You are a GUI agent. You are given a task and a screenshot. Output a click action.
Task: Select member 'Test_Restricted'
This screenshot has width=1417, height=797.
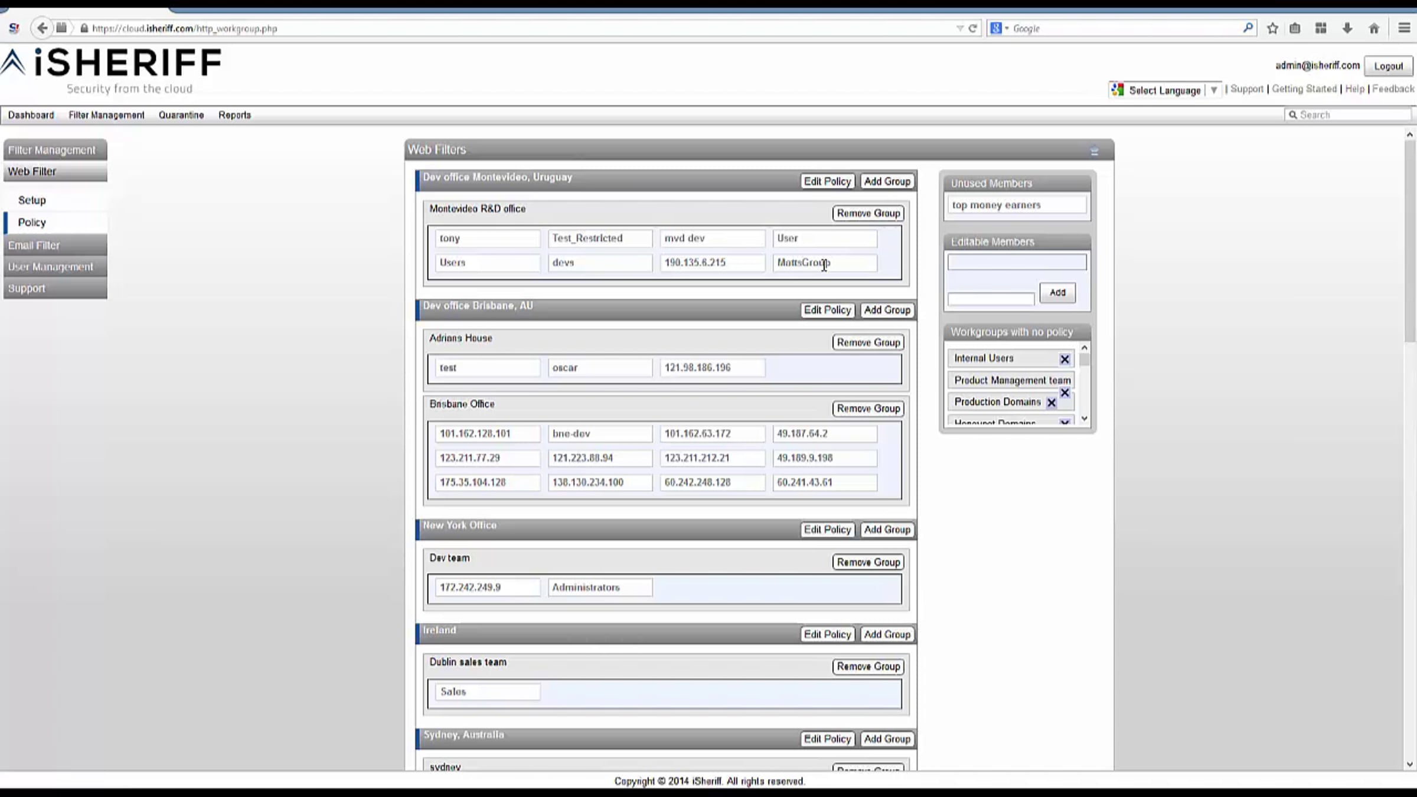coord(600,238)
